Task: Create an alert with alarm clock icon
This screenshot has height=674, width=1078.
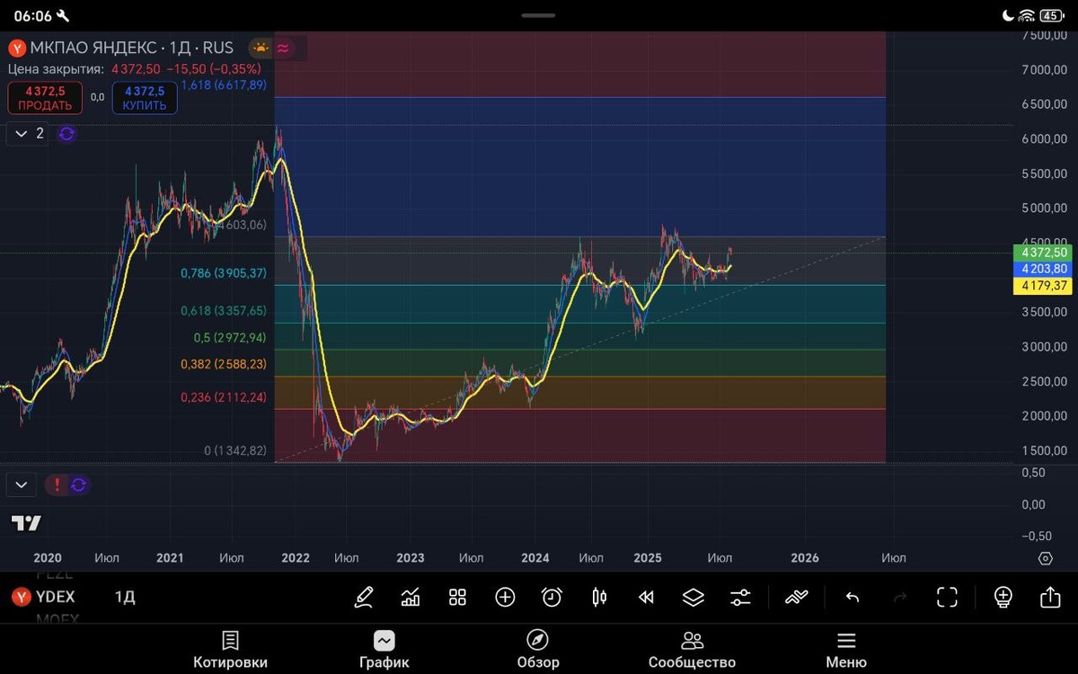Action: point(552,597)
